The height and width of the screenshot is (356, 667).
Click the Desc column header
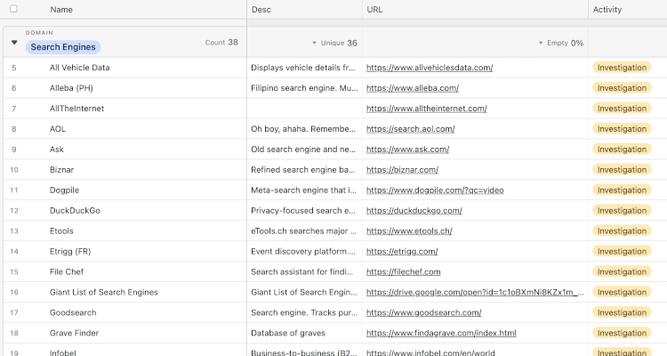coord(261,10)
